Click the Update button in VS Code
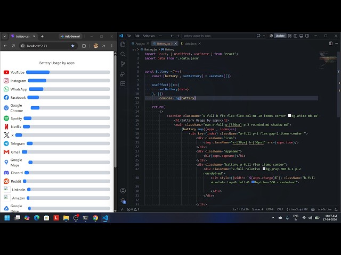341x255 pixels. pos(280,36)
